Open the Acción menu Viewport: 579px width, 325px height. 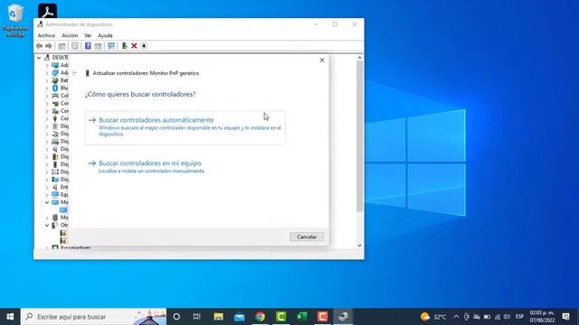70,35
